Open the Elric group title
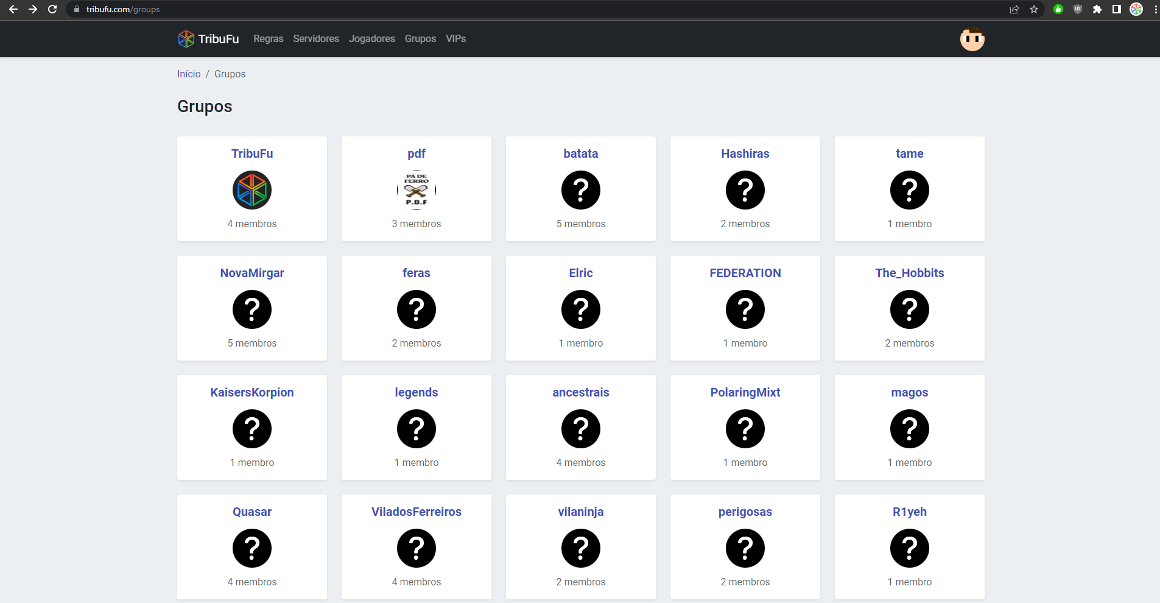The height and width of the screenshot is (603, 1160). tap(581, 273)
